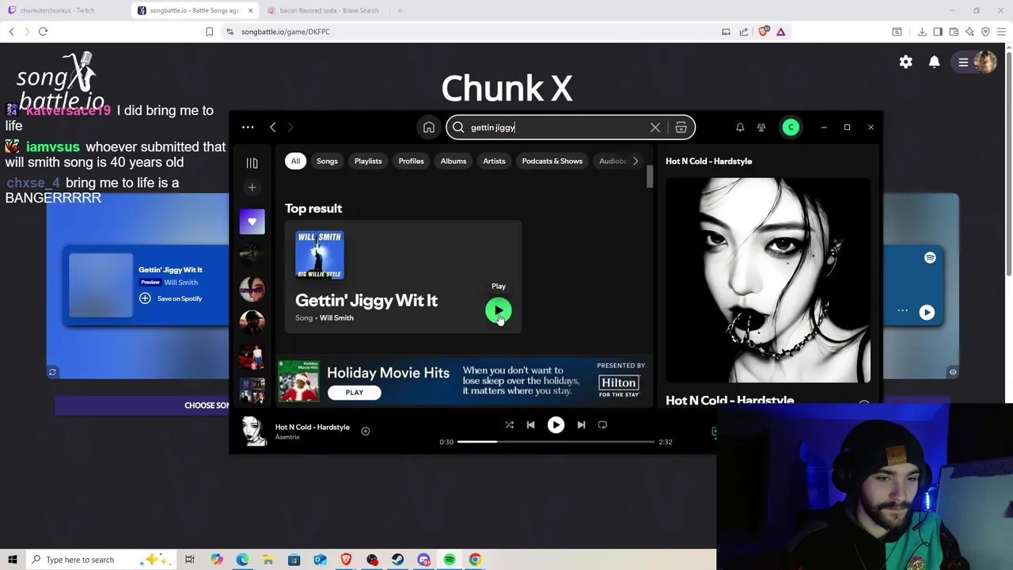Open Brave Leo AI sparkle icon
Screen dimensions: 1013x570
[x=969, y=32]
